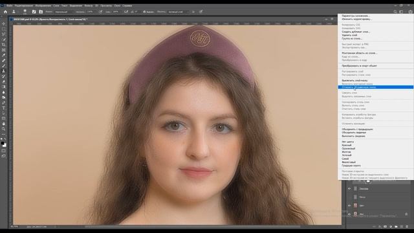Choose Выключить слой-маску in context menu
This screenshot has height=233, width=414.
pyautogui.click(x=375, y=80)
